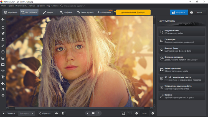Switch to the Ретушь tab
Screen dimensions: 208x117
(48, 12)
